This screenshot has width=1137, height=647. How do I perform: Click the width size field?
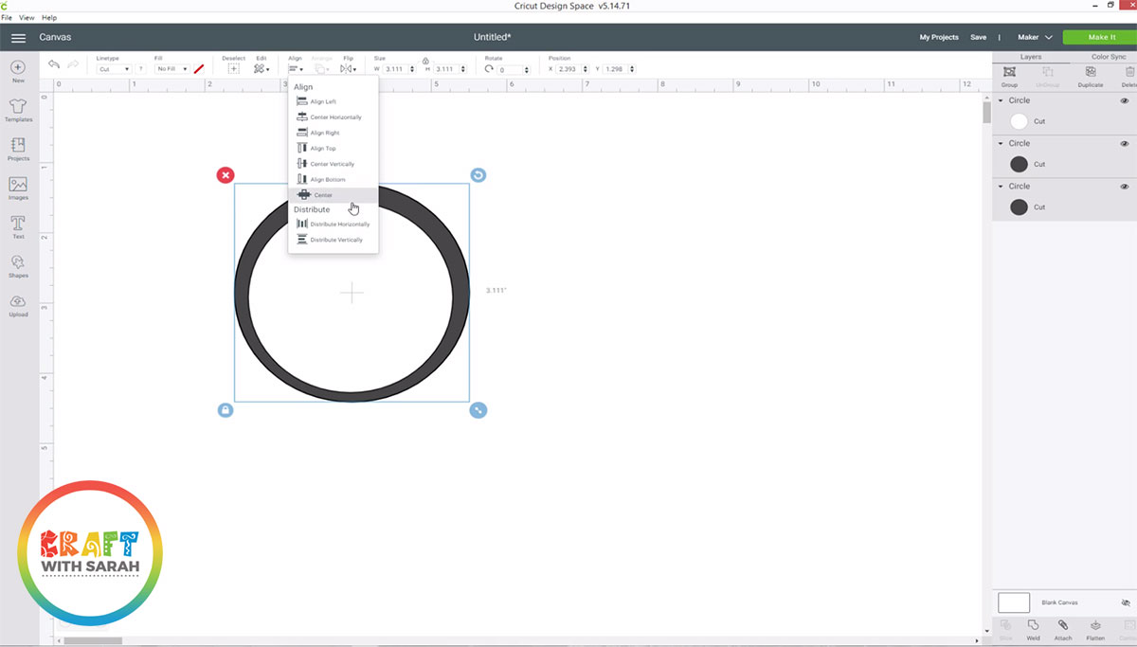point(394,69)
